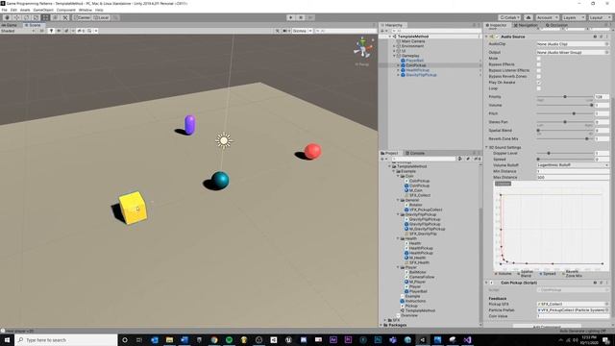Image resolution: width=615 pixels, height=346 pixels.
Task: Open the Account dropdown
Action: point(547,17)
